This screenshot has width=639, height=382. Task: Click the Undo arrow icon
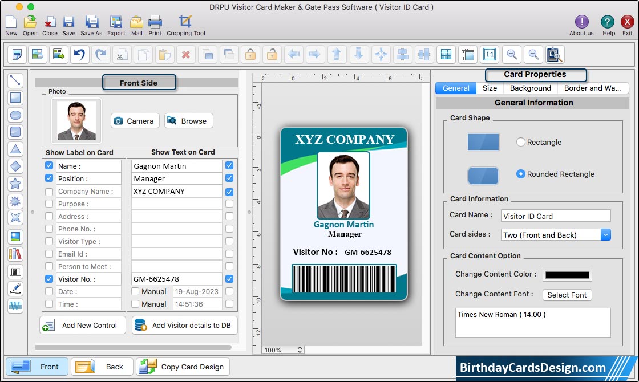pos(79,54)
